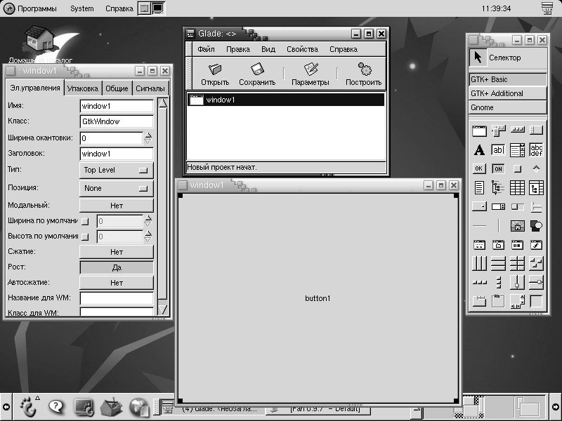Switch to the Сигналы tab
The width and height of the screenshot is (562, 421).
click(x=150, y=88)
